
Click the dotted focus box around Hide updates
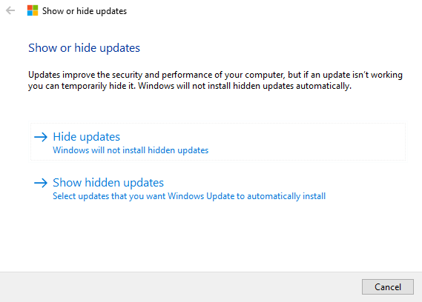tap(218, 142)
